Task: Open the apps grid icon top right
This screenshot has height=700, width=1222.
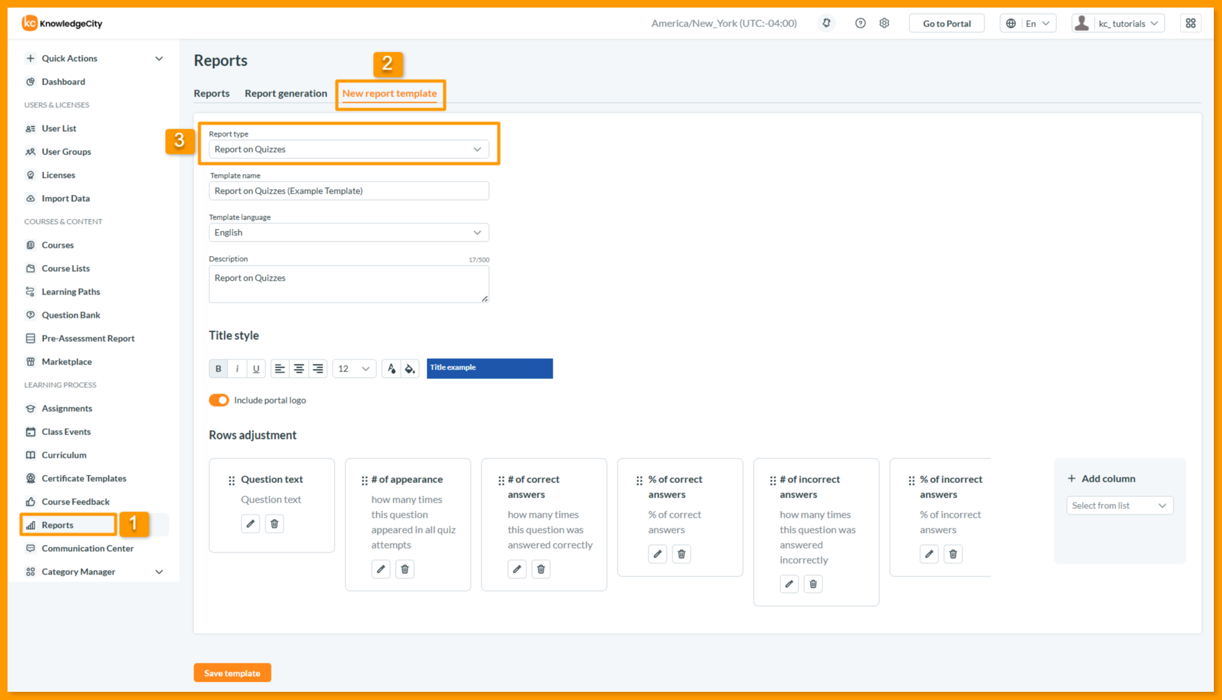Action: pos(1190,23)
